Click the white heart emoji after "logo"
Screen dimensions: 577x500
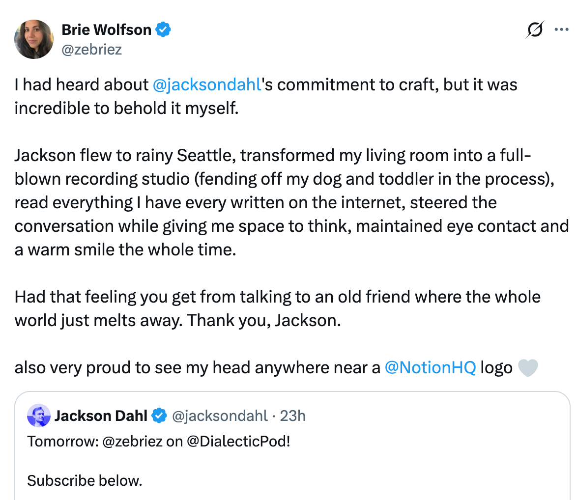(x=528, y=368)
